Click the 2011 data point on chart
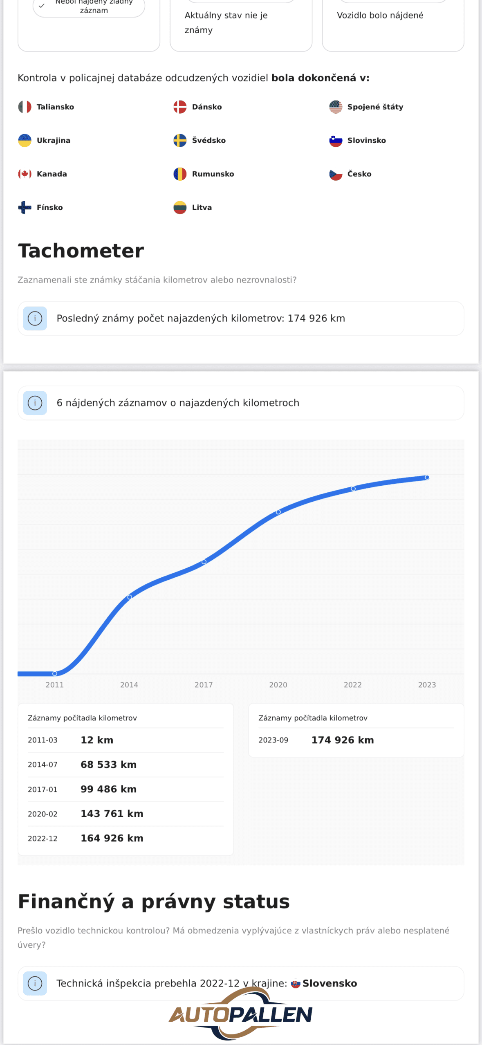 point(55,673)
